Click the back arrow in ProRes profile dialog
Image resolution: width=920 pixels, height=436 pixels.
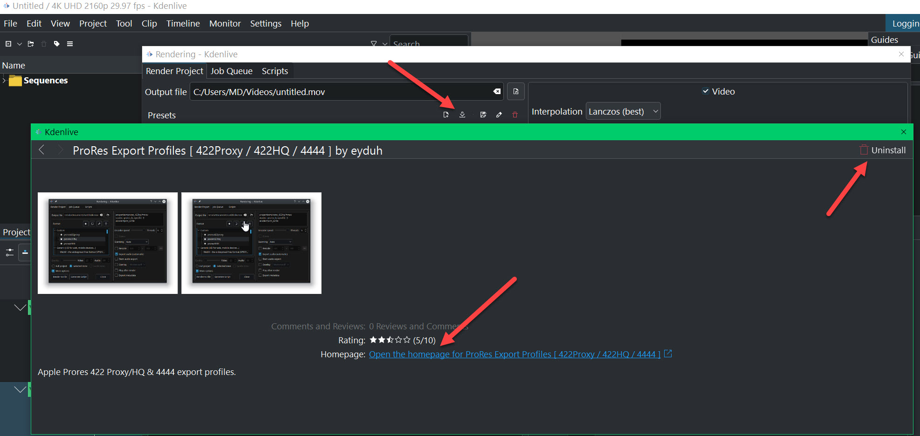[41, 150]
